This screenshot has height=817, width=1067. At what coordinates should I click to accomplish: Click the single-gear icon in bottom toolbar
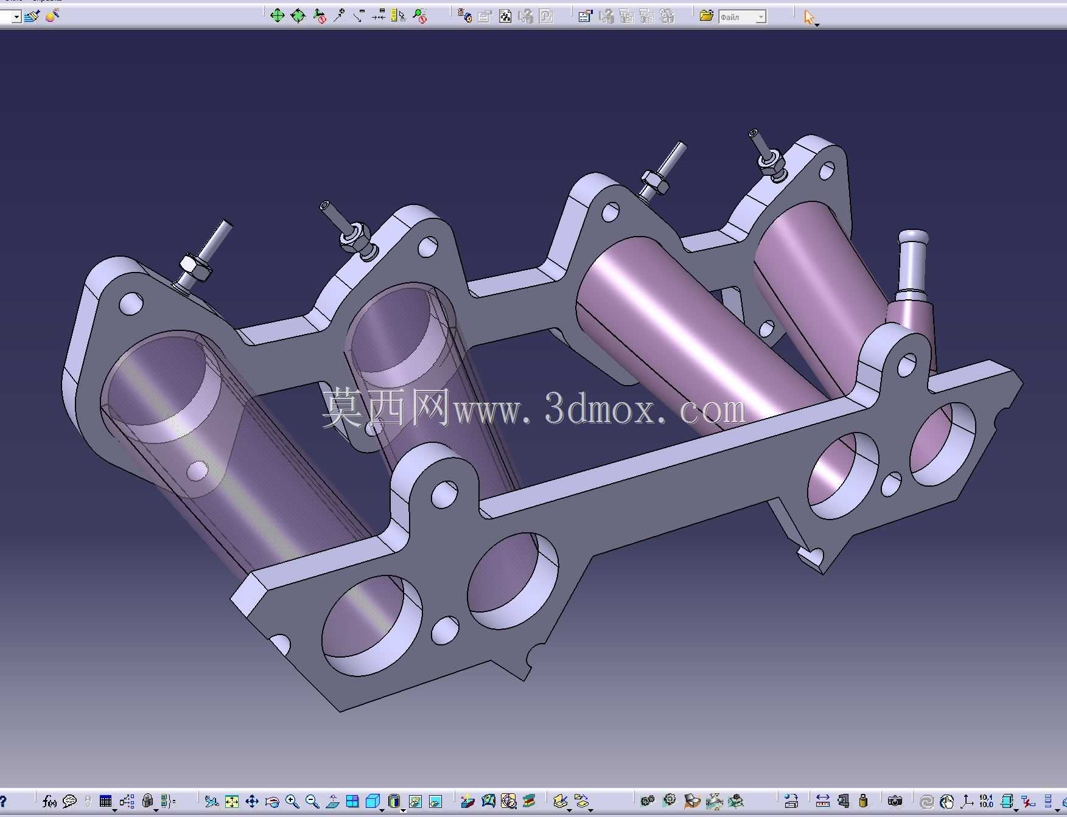pyautogui.click(x=670, y=801)
